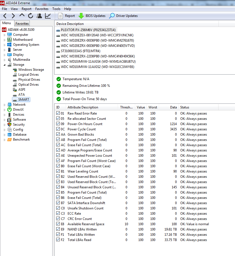Select Computer icon in tree
This screenshot has height=256, width=235.
coord(9,35)
